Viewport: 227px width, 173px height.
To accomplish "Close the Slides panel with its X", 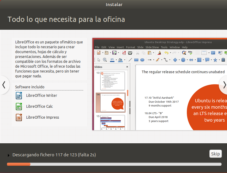I will tap(127, 67).
